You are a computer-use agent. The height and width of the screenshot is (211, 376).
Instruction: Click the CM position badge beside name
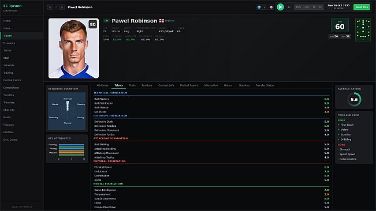(x=106, y=21)
